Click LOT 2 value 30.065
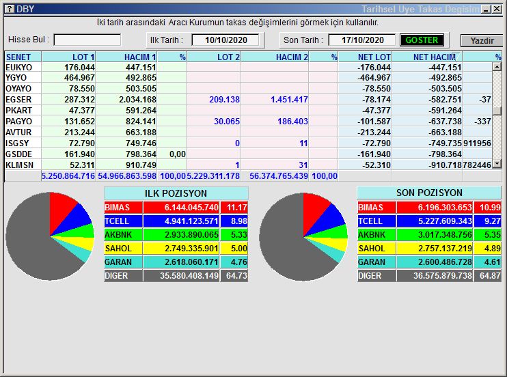 coord(227,122)
